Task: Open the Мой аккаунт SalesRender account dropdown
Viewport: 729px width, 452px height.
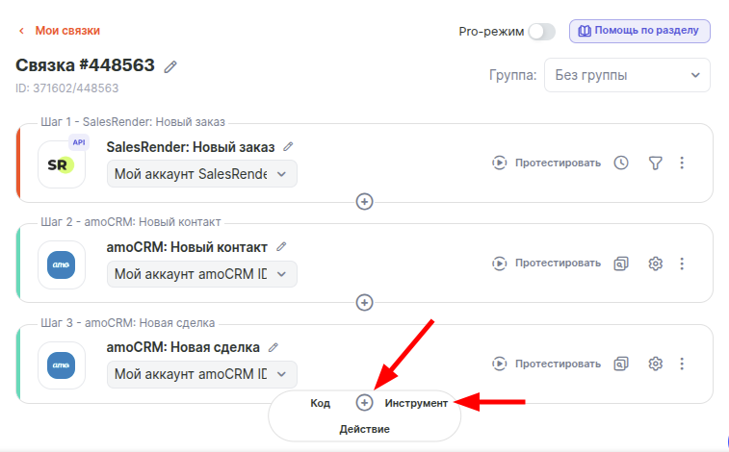Action: [201, 174]
